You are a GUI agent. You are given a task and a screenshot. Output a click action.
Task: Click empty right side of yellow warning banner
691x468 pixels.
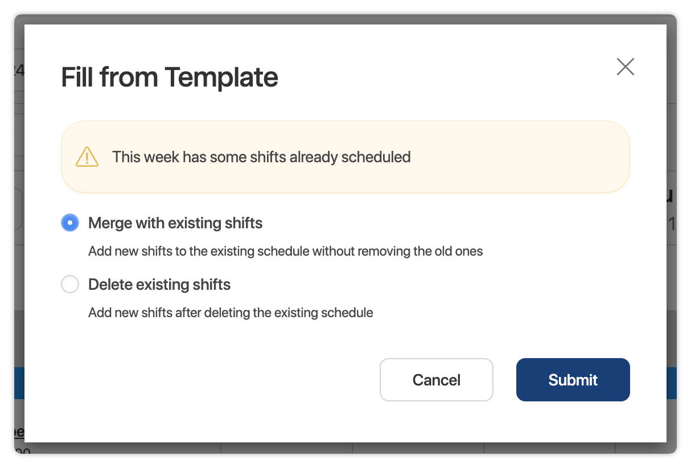[x=541, y=157]
